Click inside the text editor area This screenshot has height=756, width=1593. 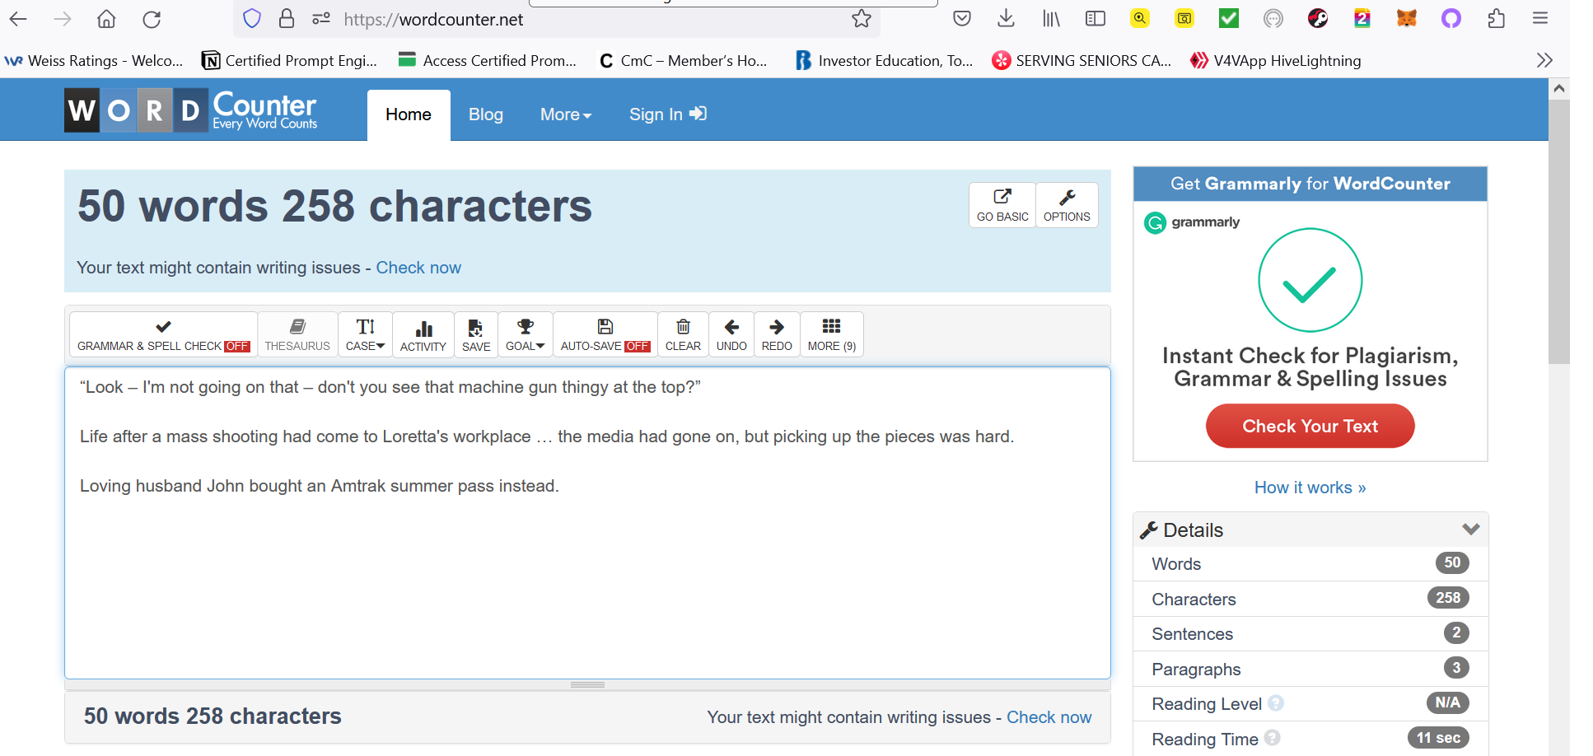coord(587,523)
